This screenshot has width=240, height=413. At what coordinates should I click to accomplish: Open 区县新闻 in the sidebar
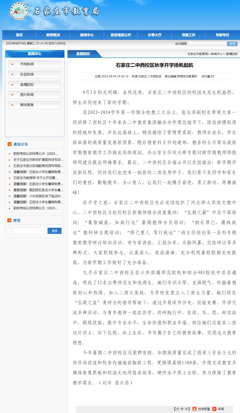[x=27, y=74]
